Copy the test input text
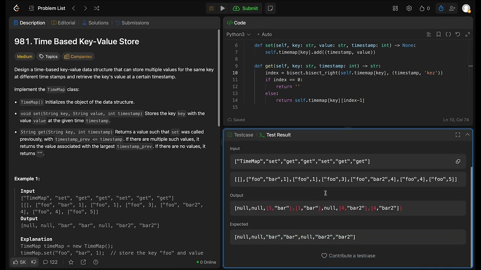 pyautogui.click(x=458, y=162)
